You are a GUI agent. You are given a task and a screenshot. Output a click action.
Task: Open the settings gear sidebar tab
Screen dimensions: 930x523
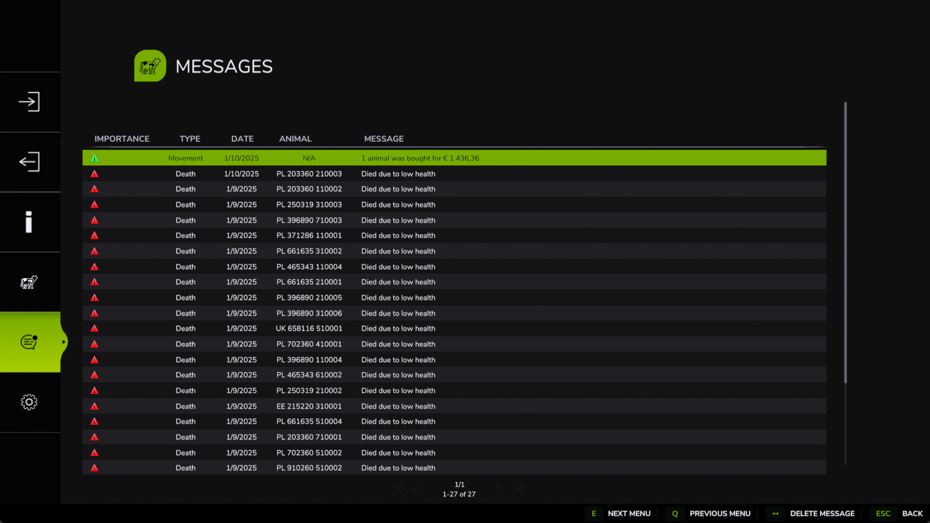29,402
